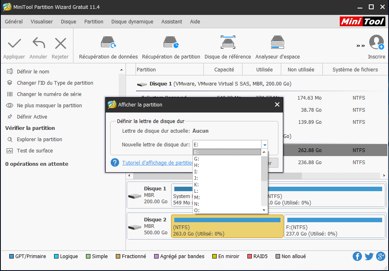Click Explorer la partition magnifier icon
The width and height of the screenshot is (389, 271).
click(10, 140)
